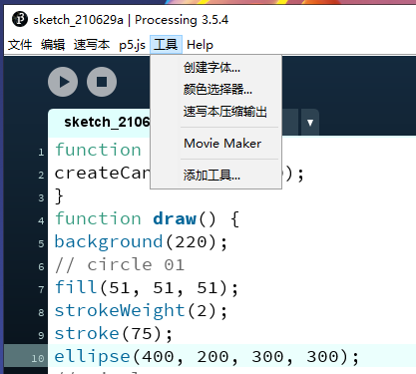This screenshot has width=416, height=374.
Task: Click the 'strokeWeight(2);' code line
Action: (x=141, y=311)
